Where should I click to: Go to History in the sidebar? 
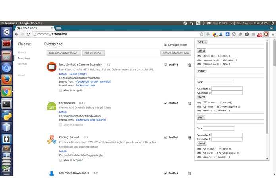click(x=22, y=52)
